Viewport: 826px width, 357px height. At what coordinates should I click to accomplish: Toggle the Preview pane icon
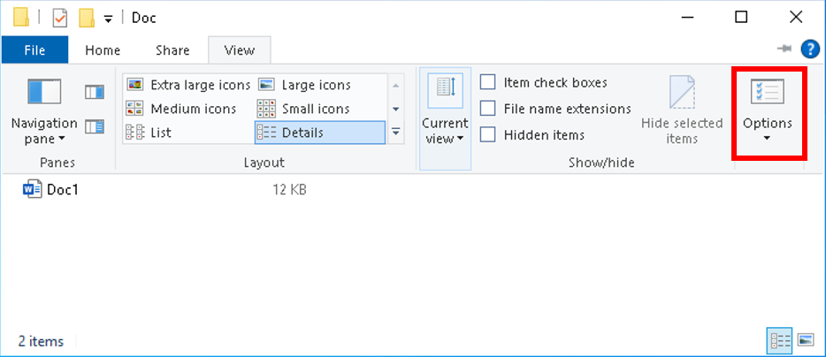click(x=95, y=92)
